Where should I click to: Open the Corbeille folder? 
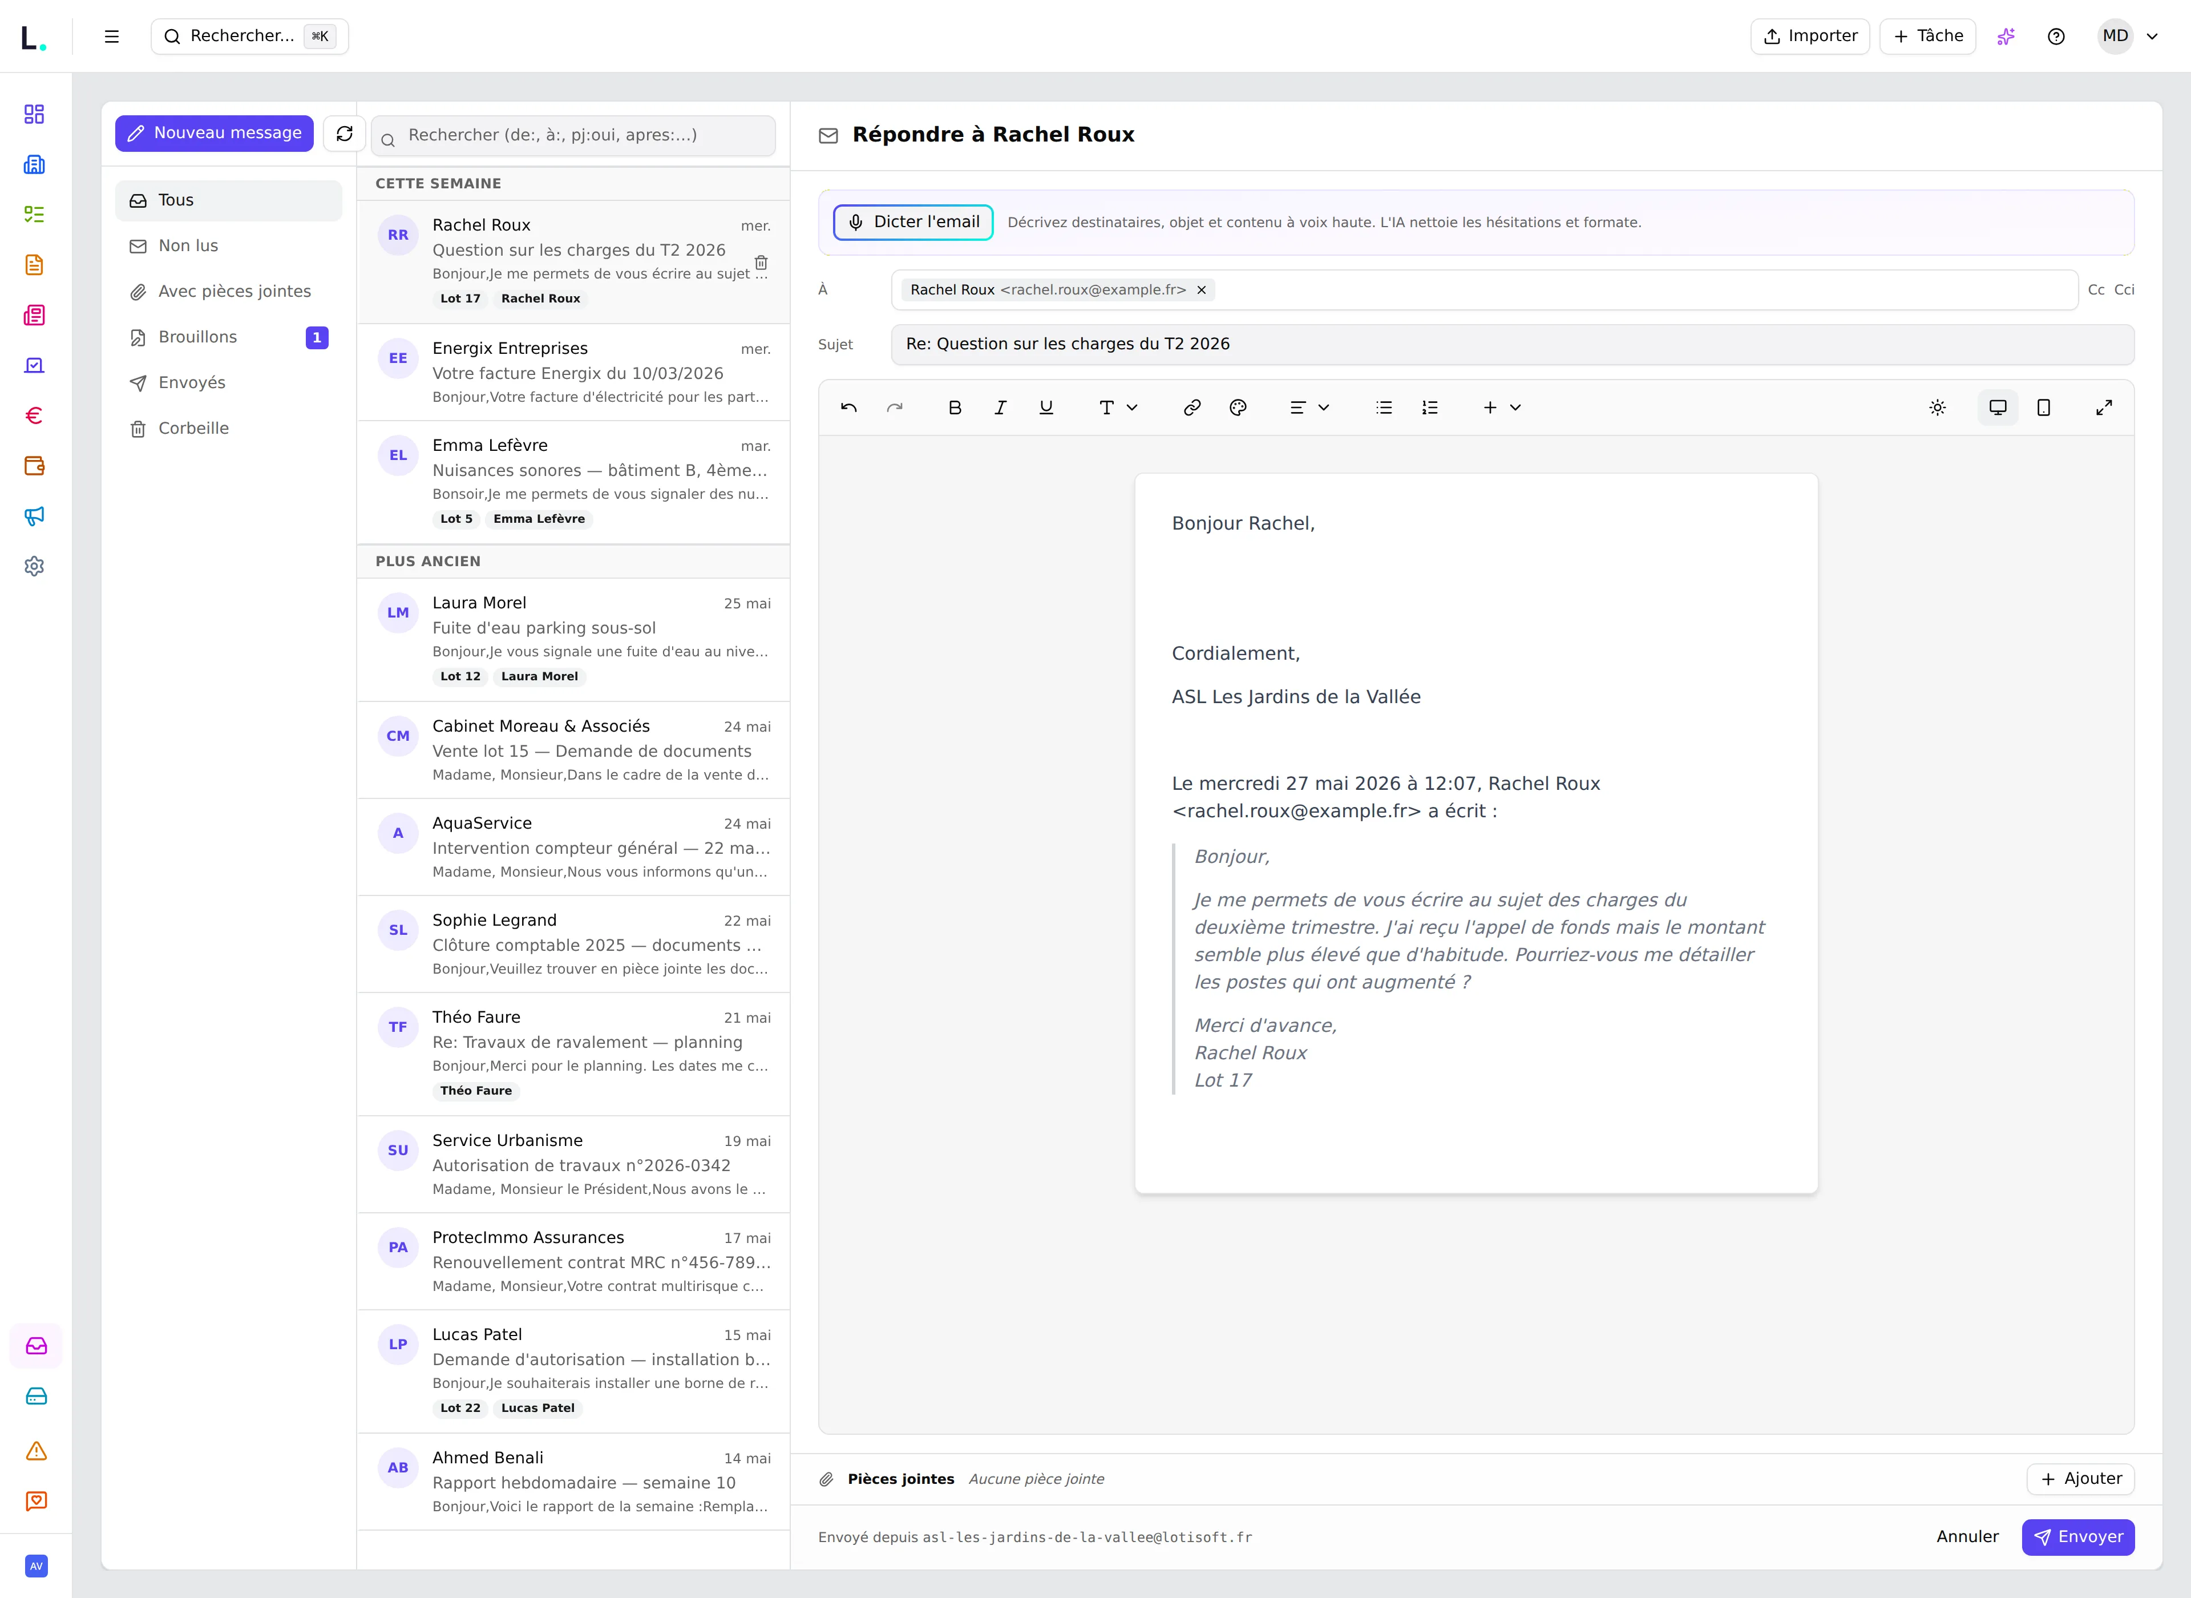coord(228,429)
